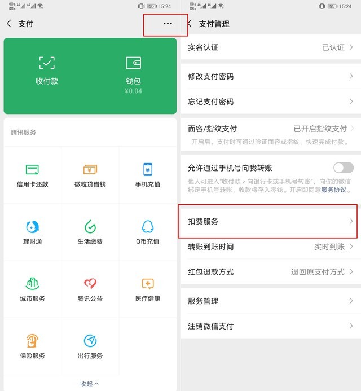
Task: Open 生活缴费 service icon
Action: click(x=90, y=227)
